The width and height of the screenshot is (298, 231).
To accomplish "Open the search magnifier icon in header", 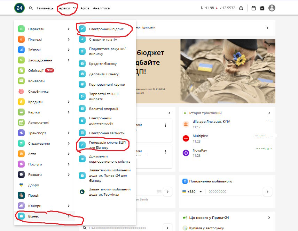I will (x=31, y=8).
